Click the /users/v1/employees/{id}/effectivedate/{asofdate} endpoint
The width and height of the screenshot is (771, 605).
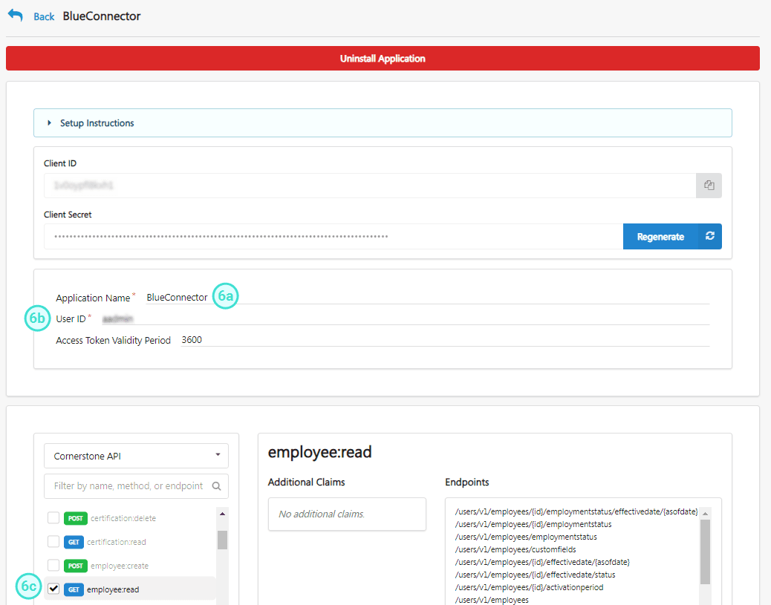(x=542, y=562)
